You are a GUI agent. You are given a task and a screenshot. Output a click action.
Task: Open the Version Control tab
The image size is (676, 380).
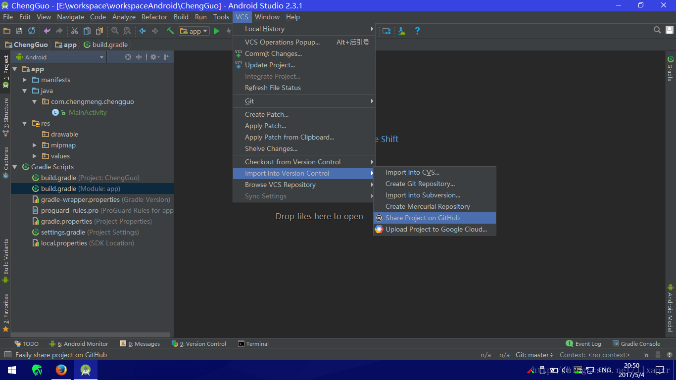(x=199, y=344)
